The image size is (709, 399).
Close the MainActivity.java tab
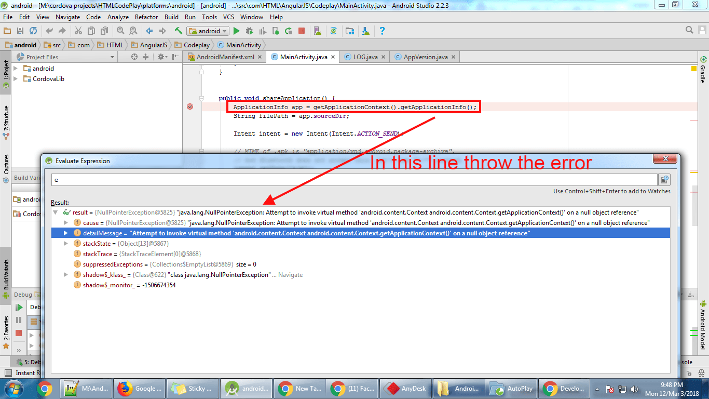333,57
